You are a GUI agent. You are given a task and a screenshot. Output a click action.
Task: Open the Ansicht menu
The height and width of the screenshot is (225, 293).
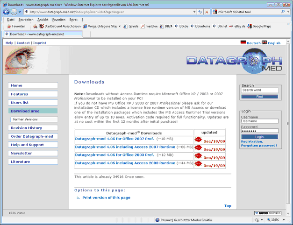[43, 20]
